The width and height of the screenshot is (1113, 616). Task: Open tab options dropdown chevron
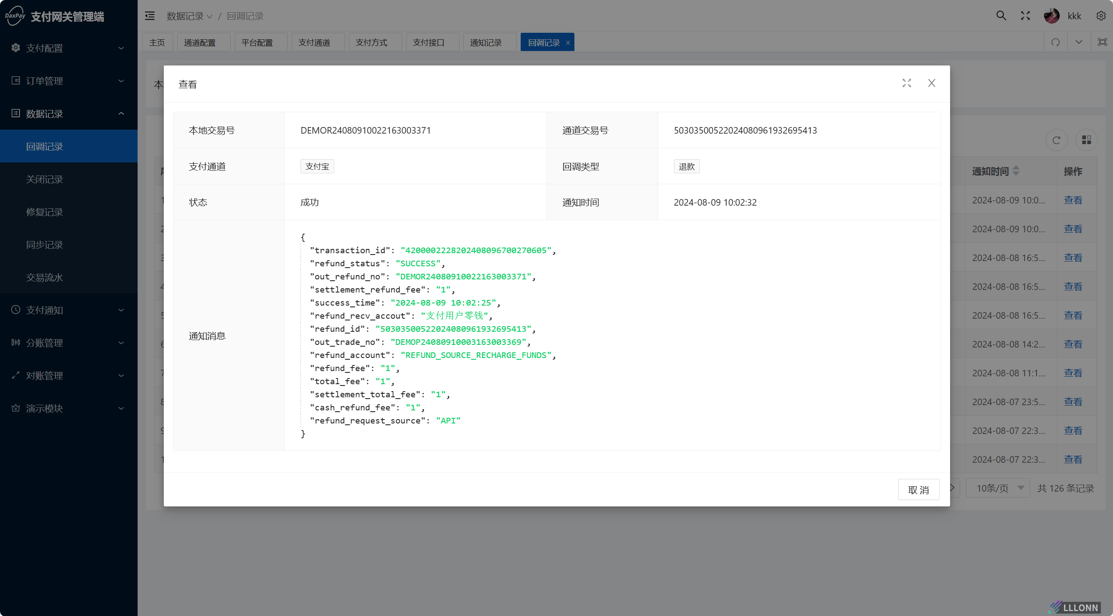[1079, 42]
